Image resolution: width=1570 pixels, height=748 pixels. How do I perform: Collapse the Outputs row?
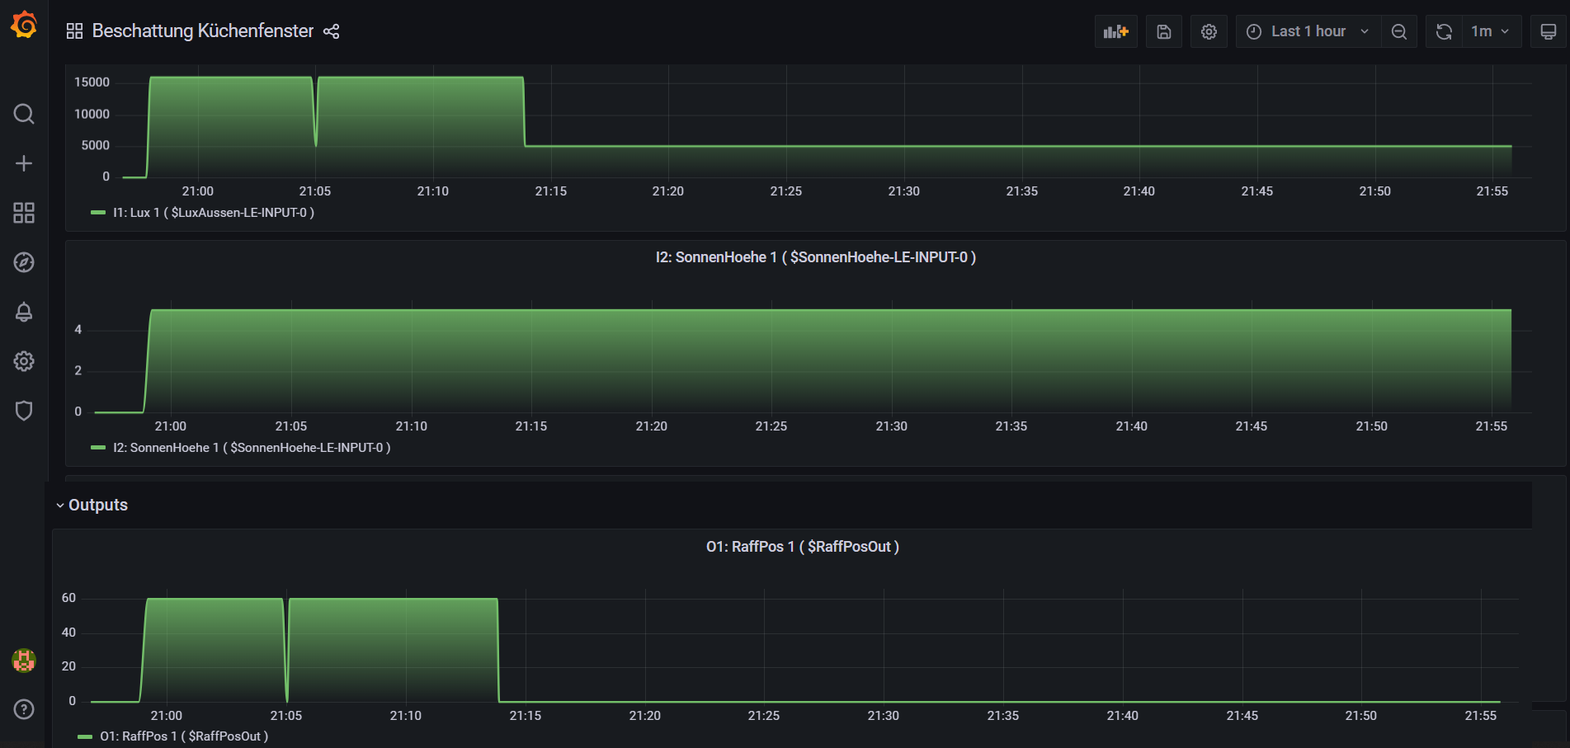(x=92, y=505)
